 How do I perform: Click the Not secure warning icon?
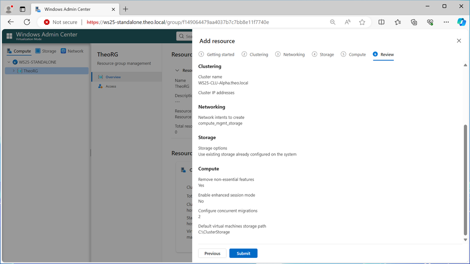pyautogui.click(x=47, y=22)
